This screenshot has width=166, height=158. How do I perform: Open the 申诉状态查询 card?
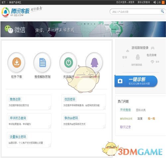29,121
